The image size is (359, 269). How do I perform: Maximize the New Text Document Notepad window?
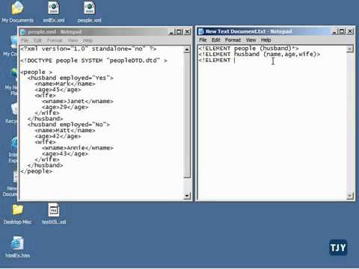342,31
